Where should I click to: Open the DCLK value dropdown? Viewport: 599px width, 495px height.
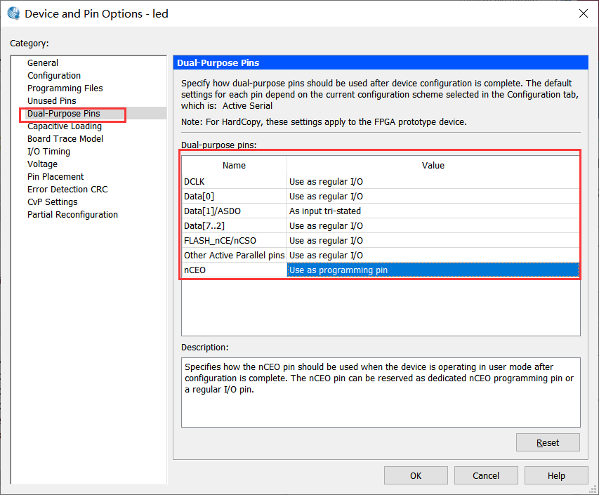(433, 182)
